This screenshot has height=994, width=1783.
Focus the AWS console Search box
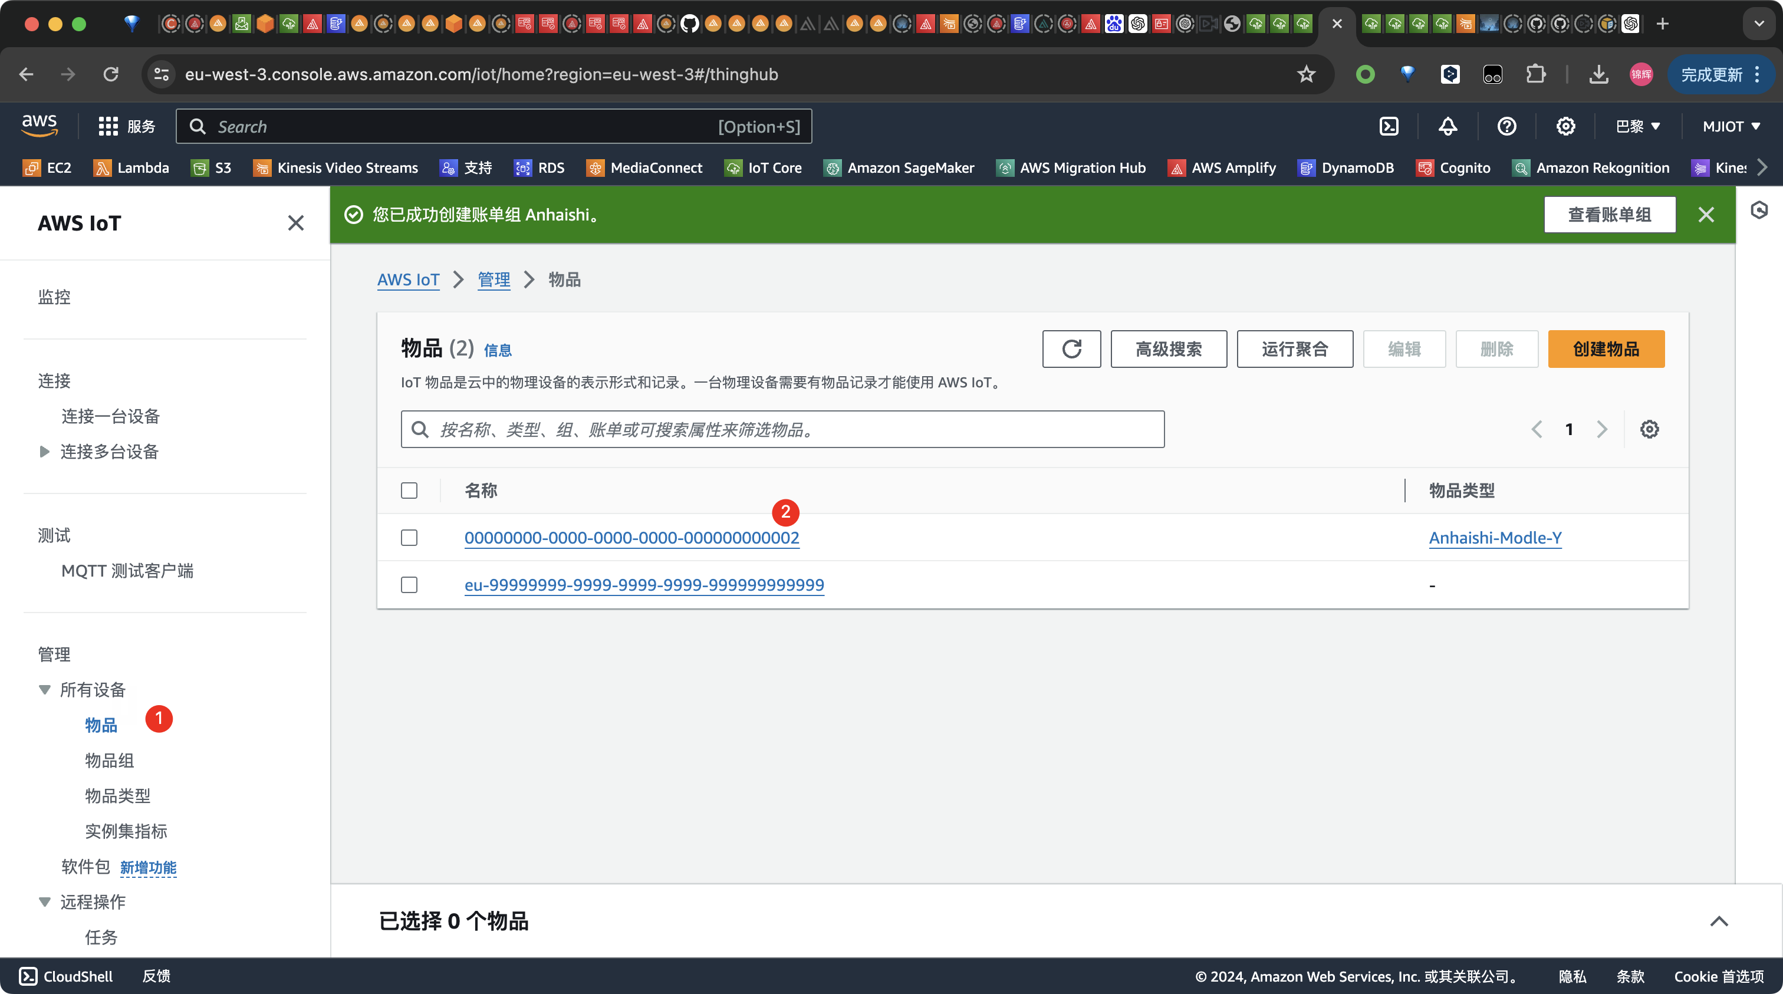494,126
